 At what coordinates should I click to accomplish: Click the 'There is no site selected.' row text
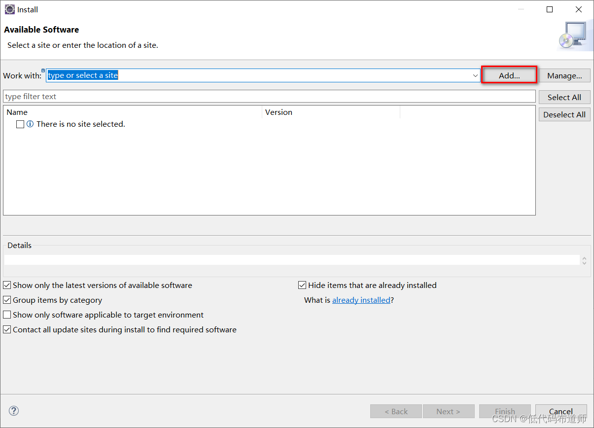[81, 124]
